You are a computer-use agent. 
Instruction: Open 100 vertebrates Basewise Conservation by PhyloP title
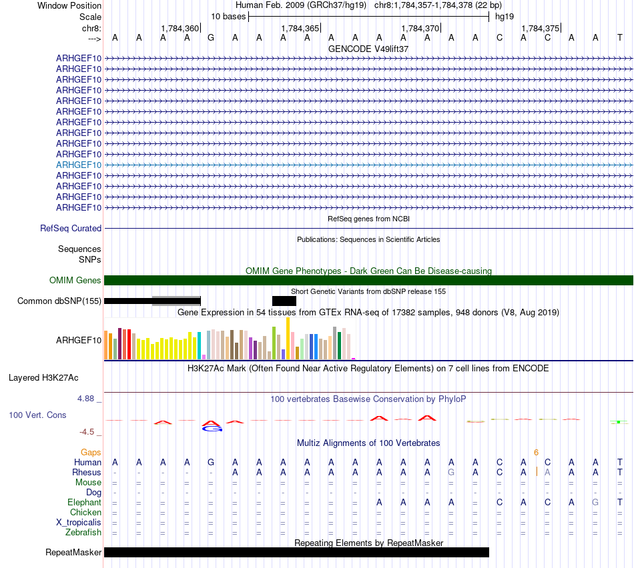(x=368, y=399)
